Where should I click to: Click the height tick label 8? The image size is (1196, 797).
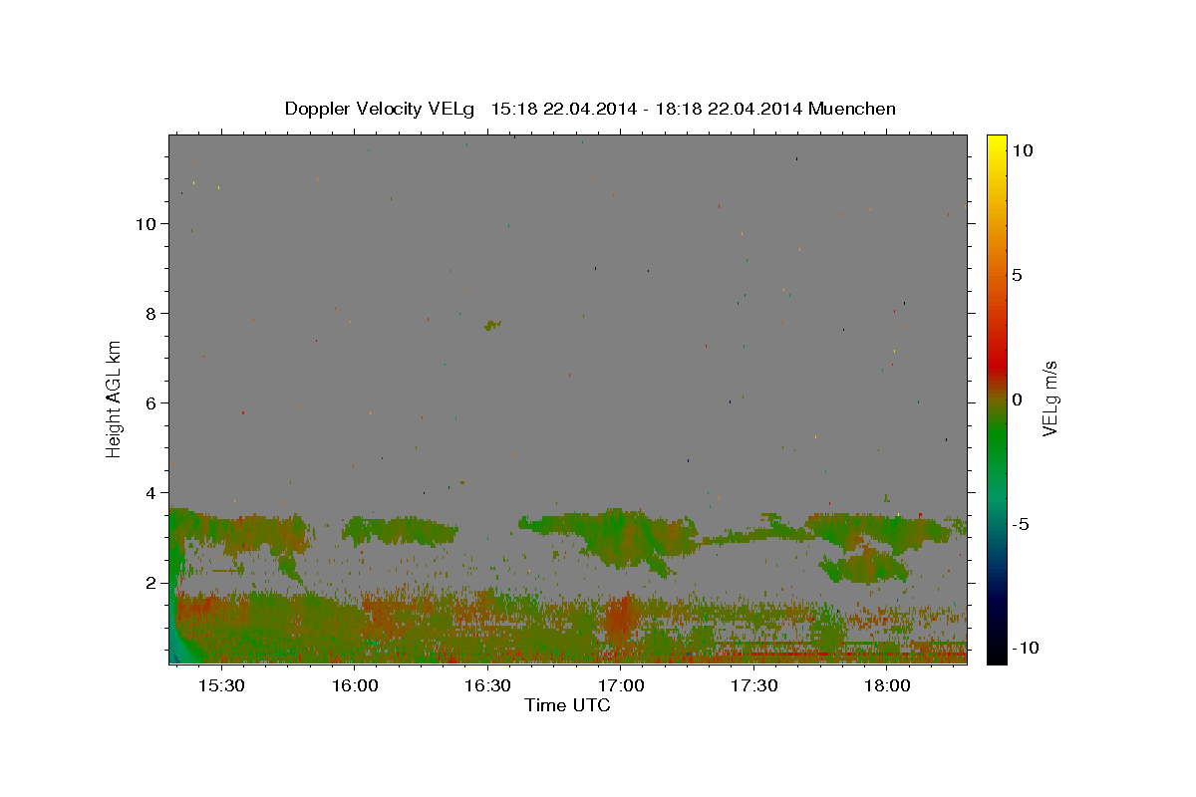pyautogui.click(x=149, y=313)
